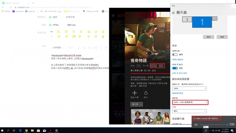
Task: Choose HTML markup radio button
Action: pos(50,25)
